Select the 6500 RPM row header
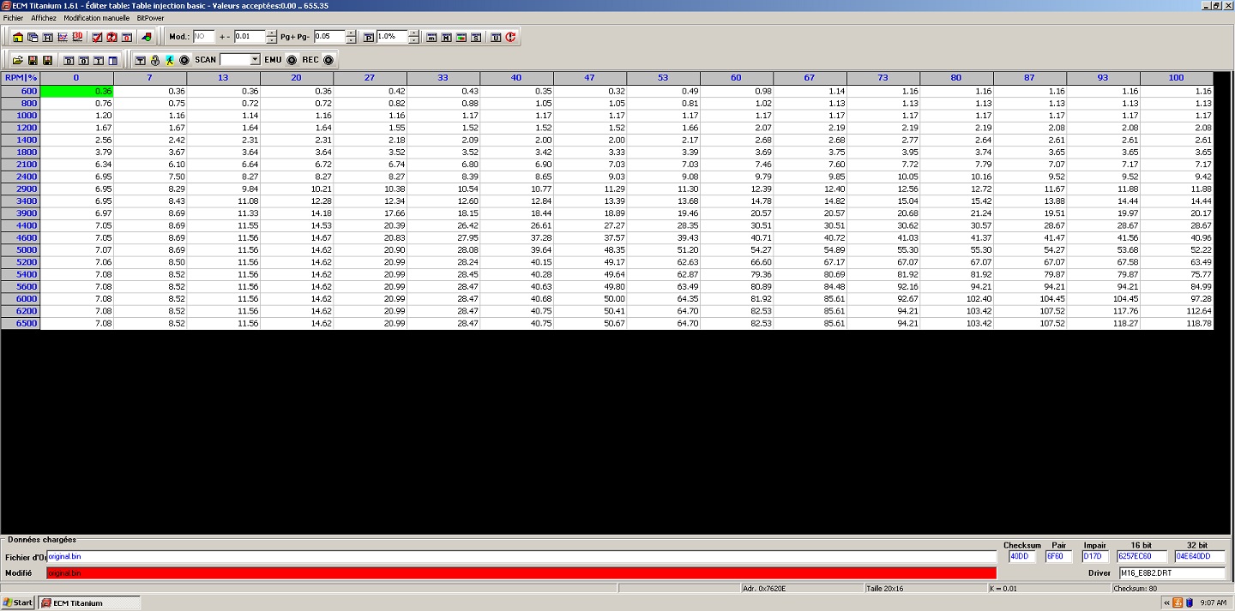1235x611 pixels. tap(21, 323)
